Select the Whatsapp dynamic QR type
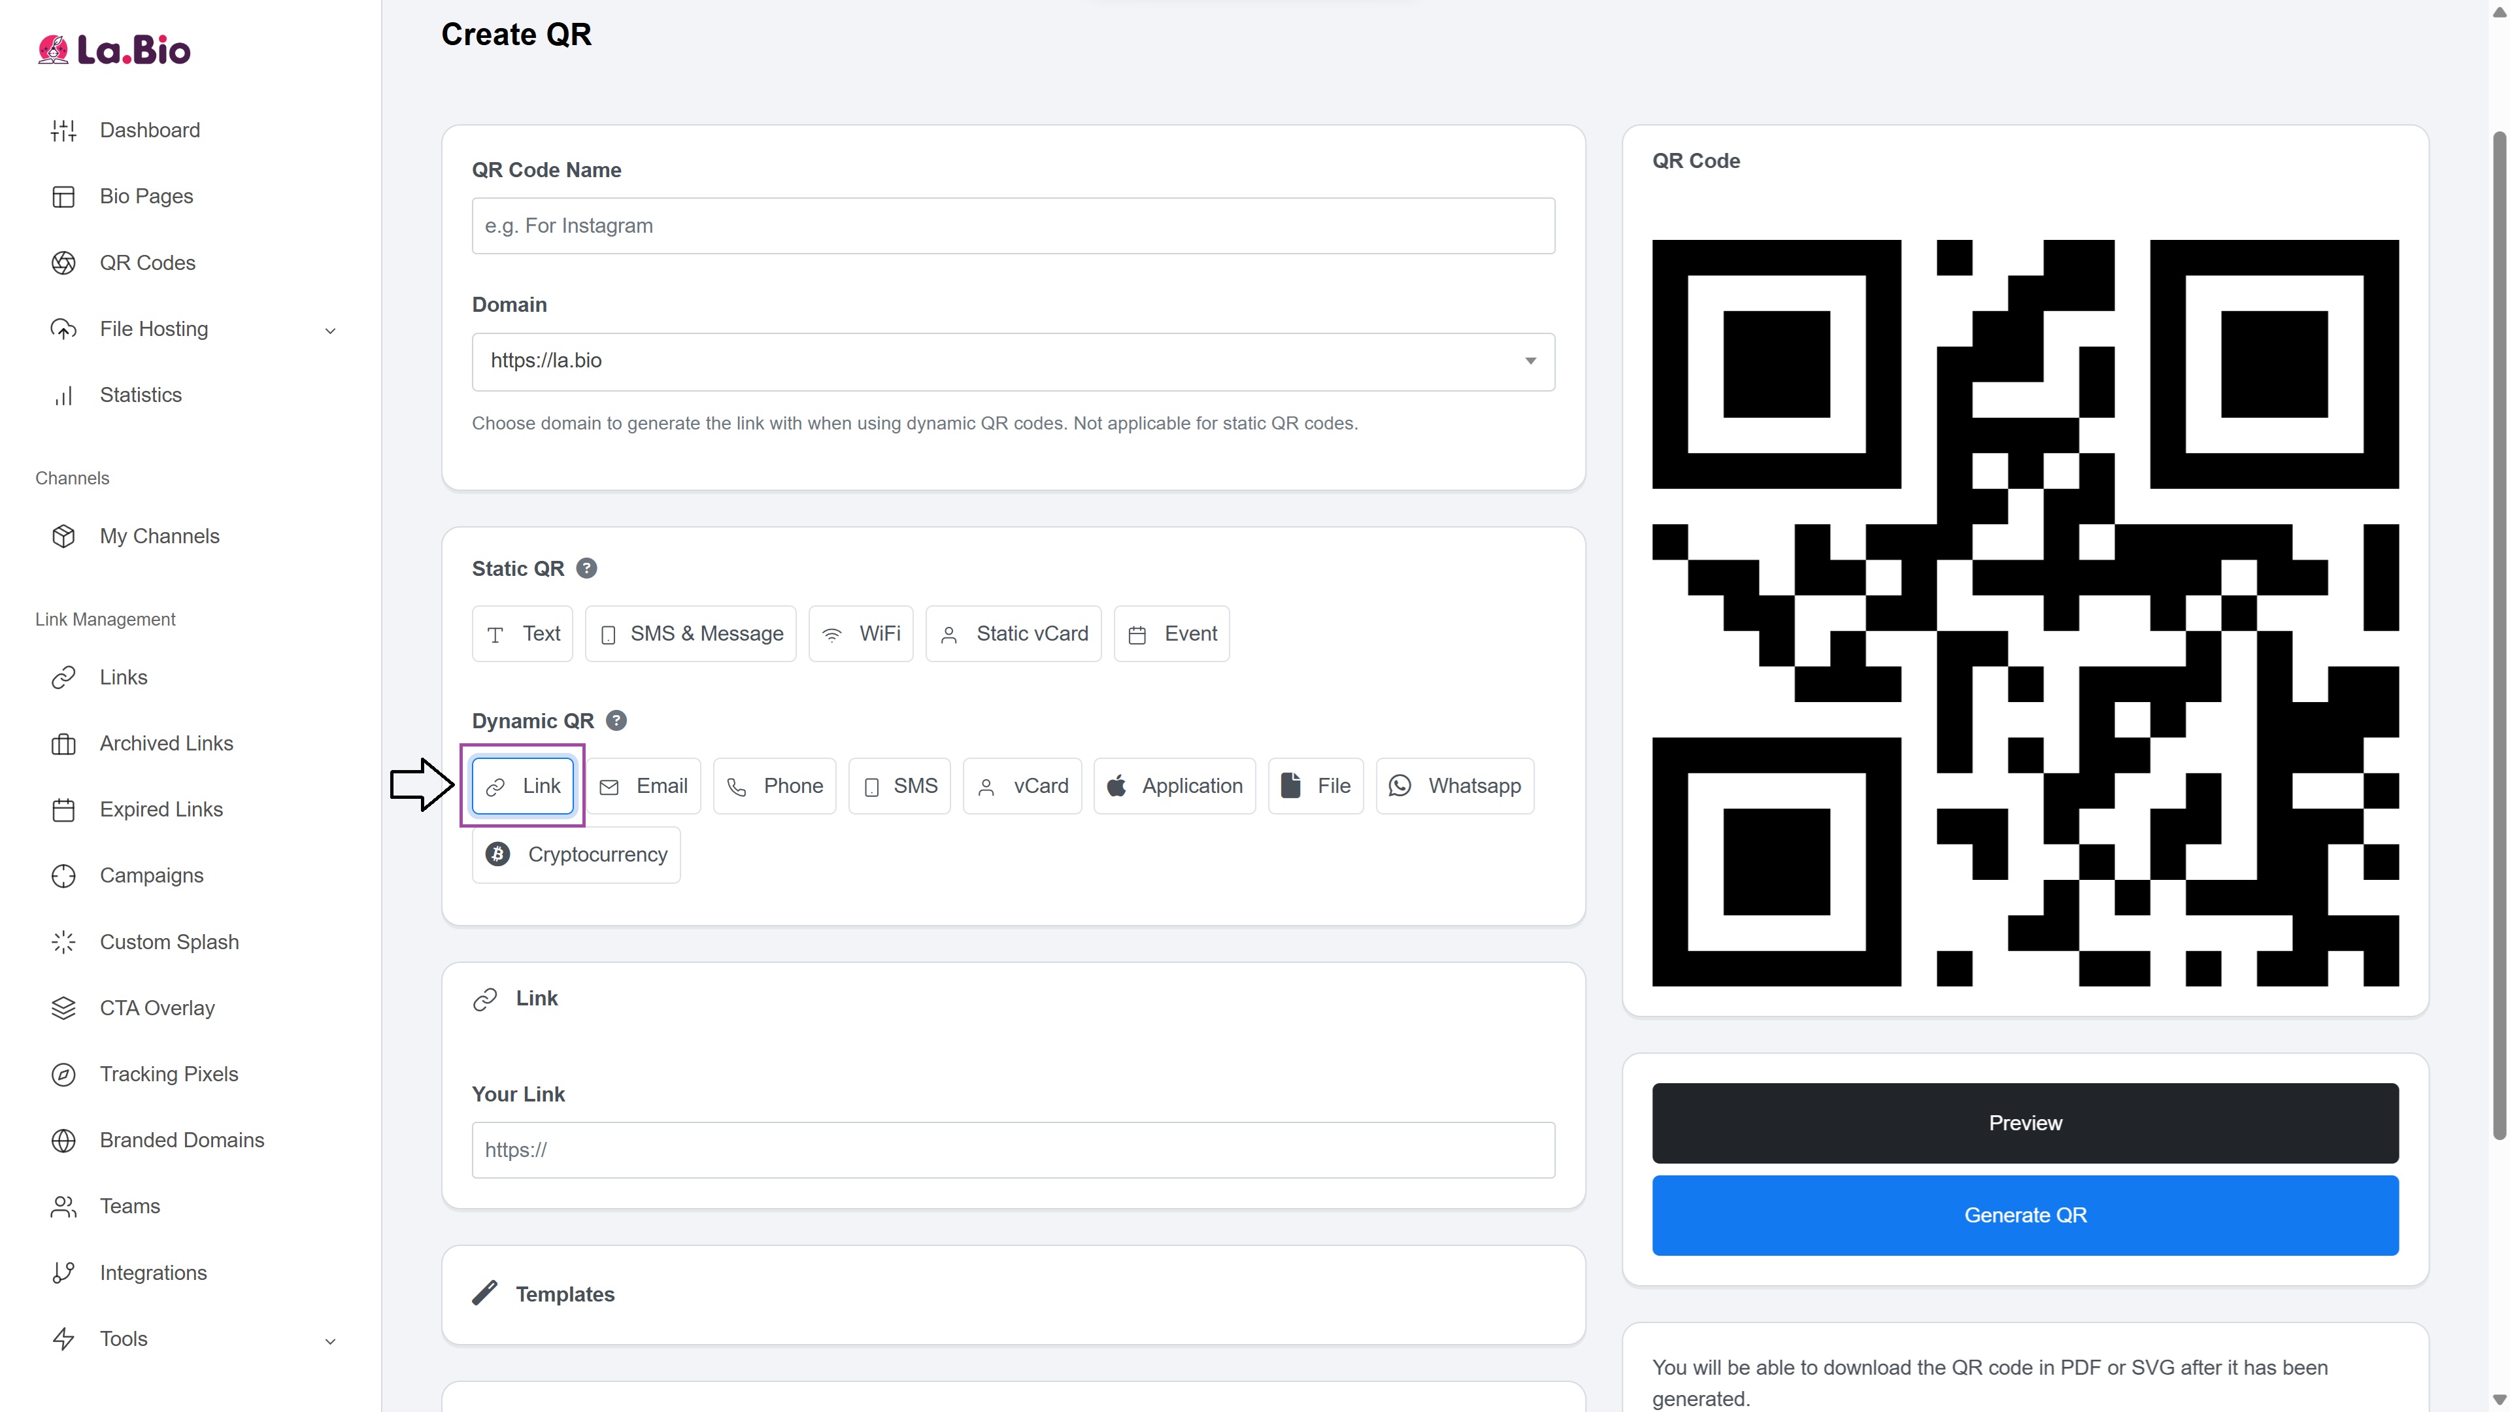Image resolution: width=2510 pixels, height=1412 pixels. (1455, 786)
